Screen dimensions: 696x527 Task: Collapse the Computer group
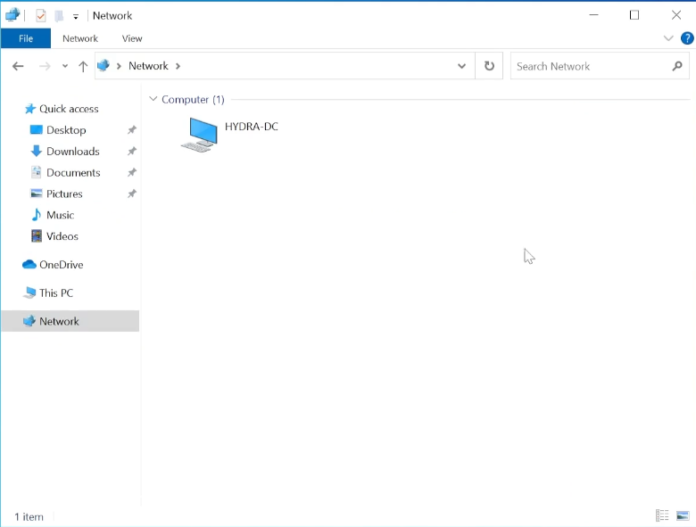tap(153, 100)
